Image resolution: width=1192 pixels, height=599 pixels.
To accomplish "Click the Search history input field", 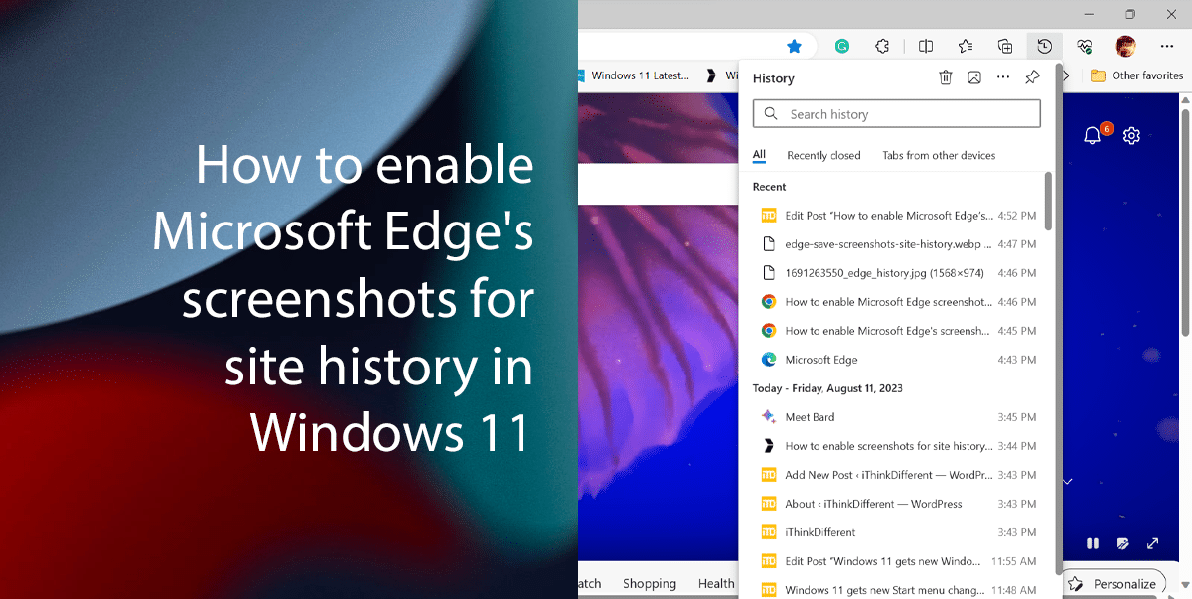I will pos(895,113).
